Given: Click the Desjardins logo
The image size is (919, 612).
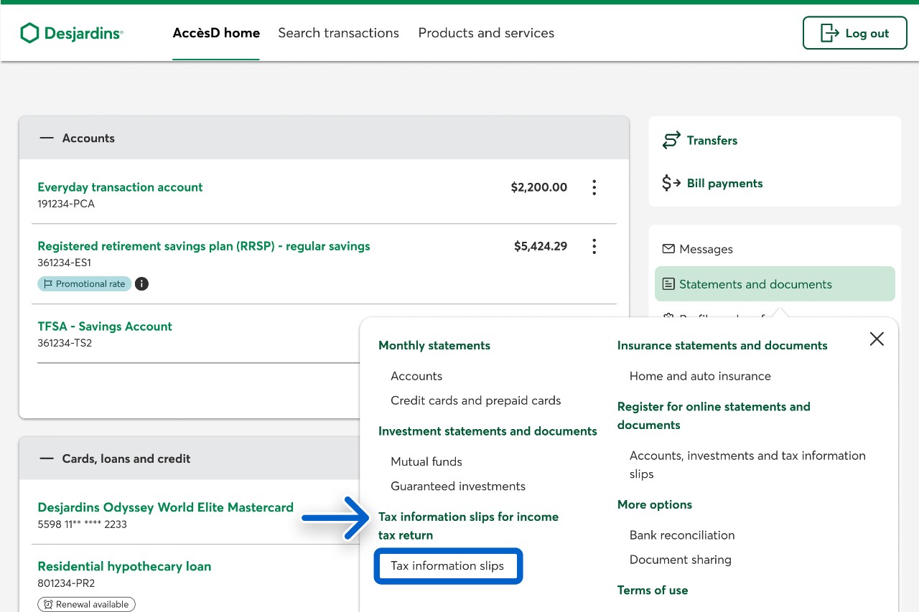Looking at the screenshot, I should tap(71, 33).
